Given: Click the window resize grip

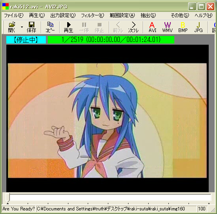Looking at the screenshot, I should coord(213,210).
